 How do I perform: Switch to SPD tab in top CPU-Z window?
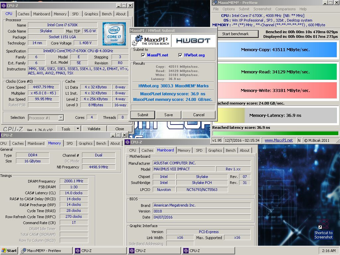pyautogui.click(x=75, y=14)
